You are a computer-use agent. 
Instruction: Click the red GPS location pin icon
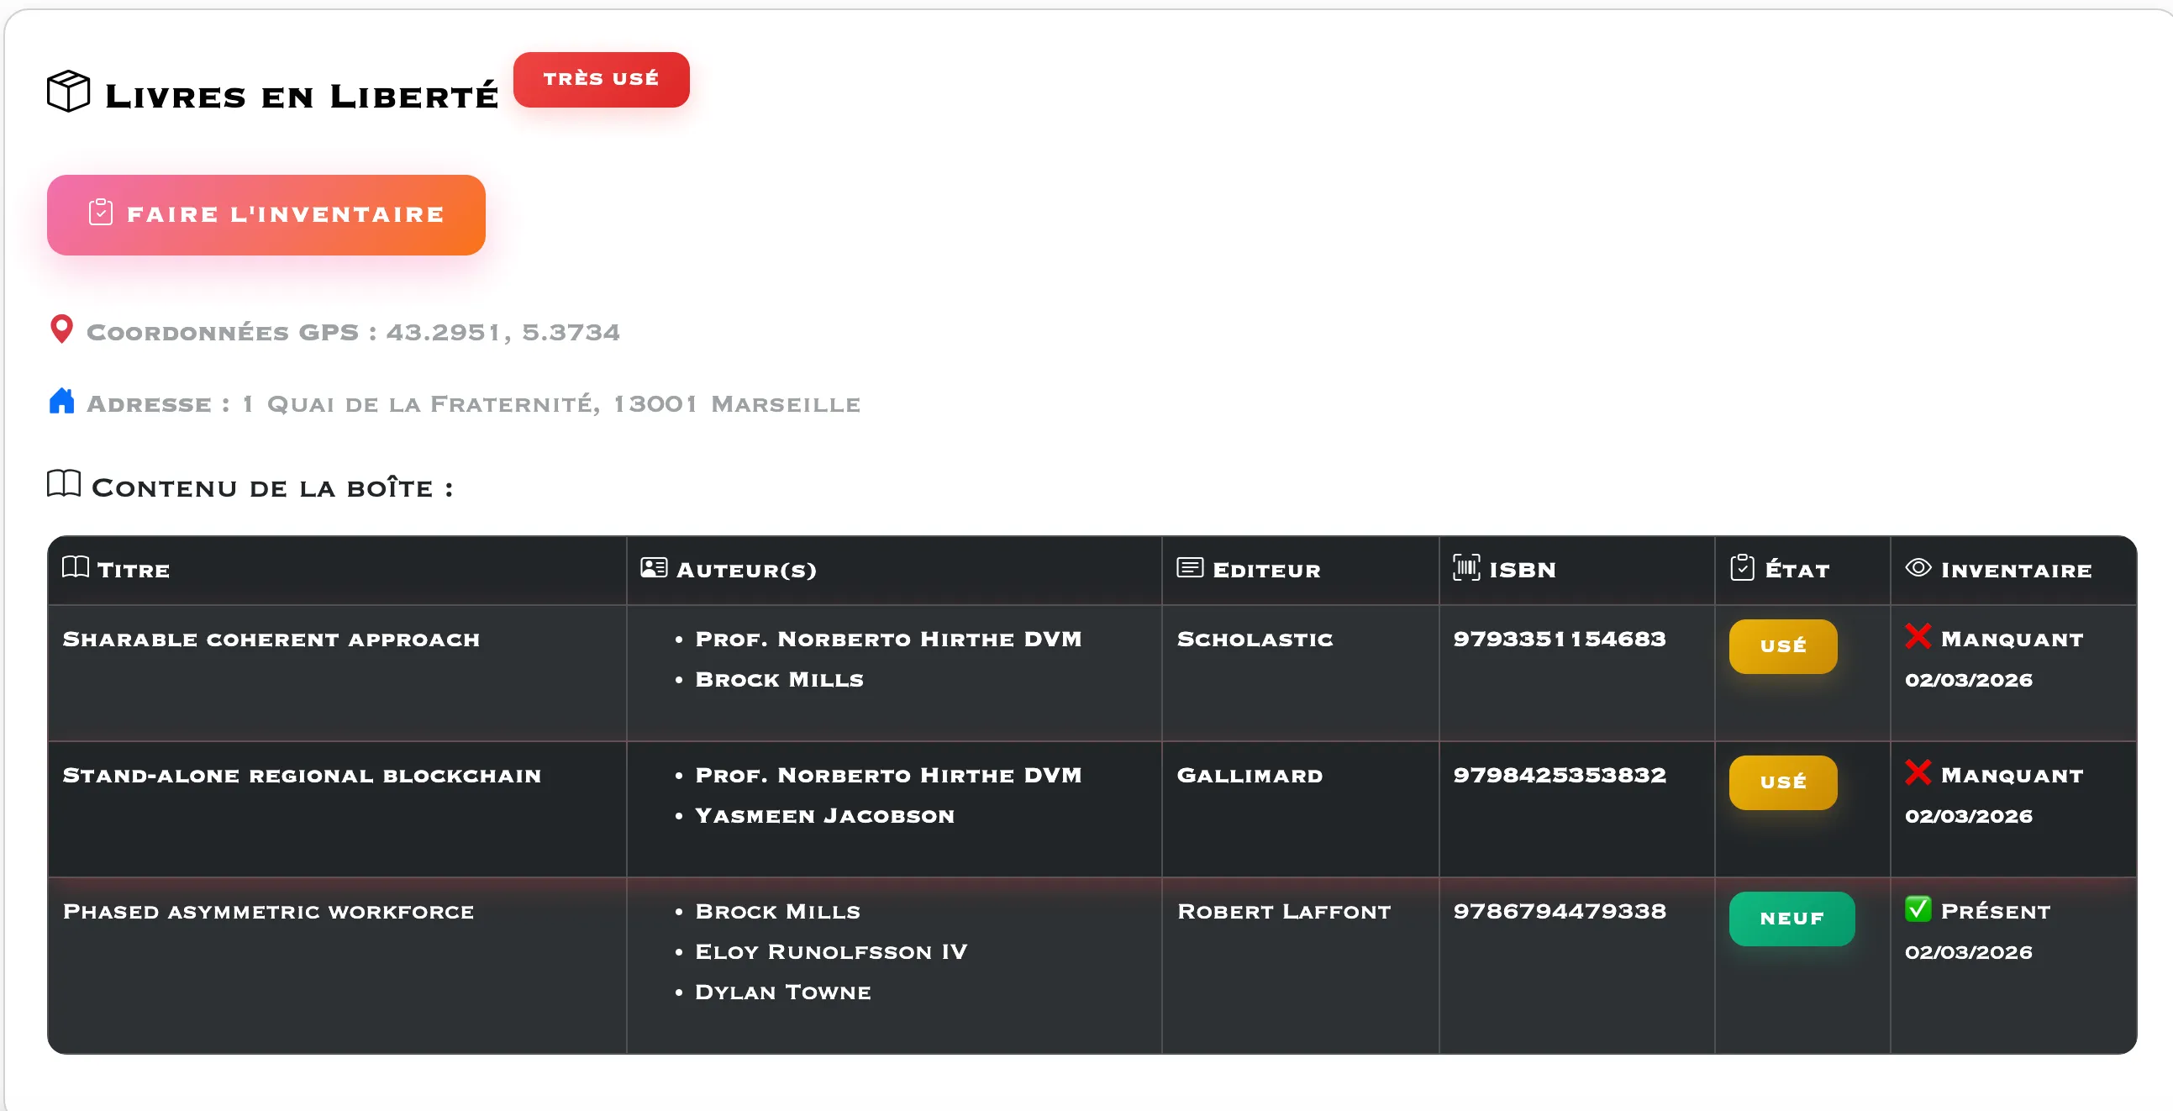(61, 329)
